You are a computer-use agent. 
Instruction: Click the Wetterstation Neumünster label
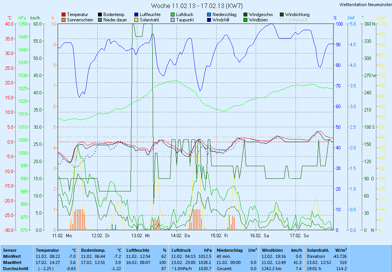pos(365,4)
